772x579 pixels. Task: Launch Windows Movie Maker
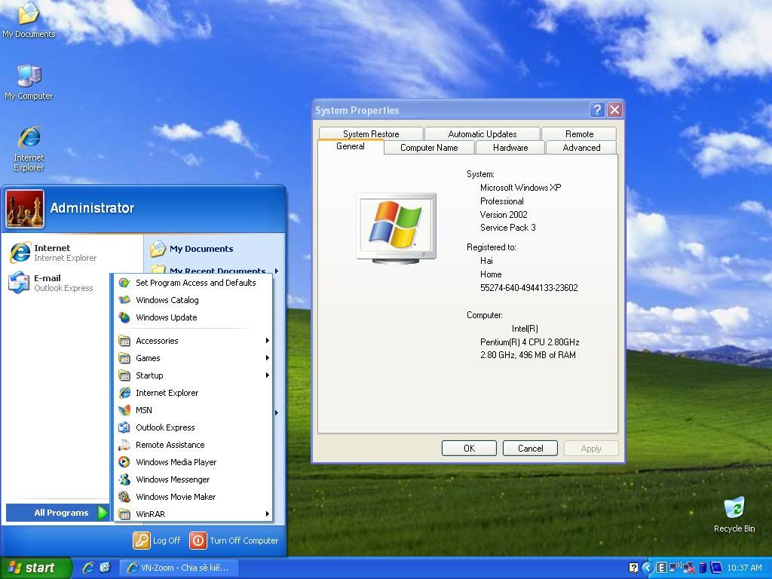194,497
